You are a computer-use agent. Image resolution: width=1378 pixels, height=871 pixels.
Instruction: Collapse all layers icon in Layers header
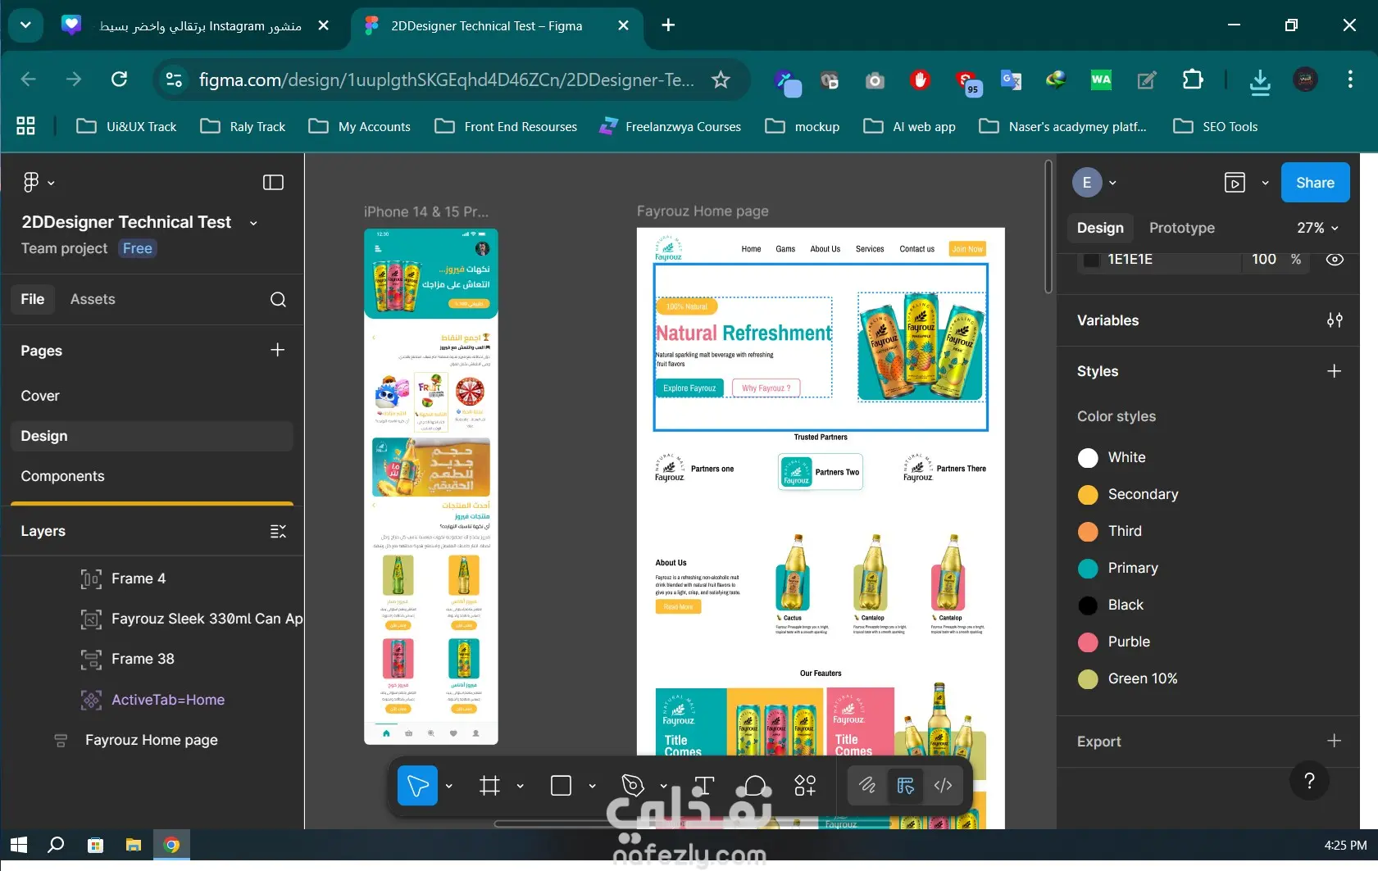click(x=278, y=531)
